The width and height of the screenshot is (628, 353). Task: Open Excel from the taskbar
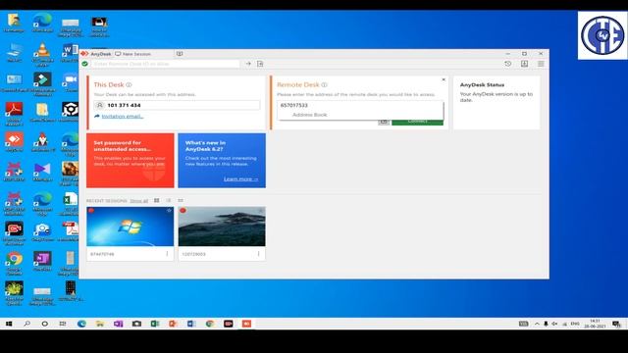(x=155, y=324)
